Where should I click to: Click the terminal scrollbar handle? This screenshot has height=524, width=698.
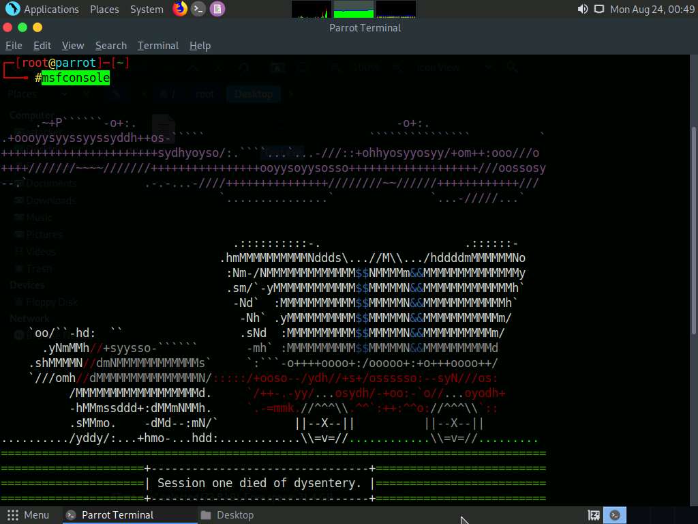(693, 230)
